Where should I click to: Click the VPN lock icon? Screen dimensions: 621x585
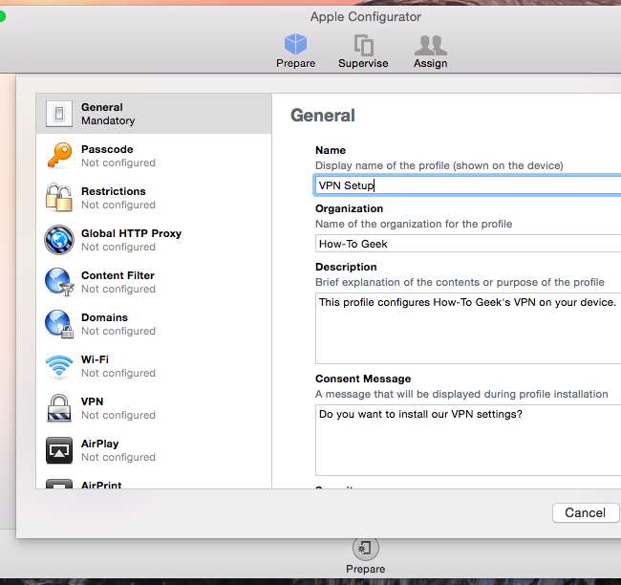pos(59,408)
